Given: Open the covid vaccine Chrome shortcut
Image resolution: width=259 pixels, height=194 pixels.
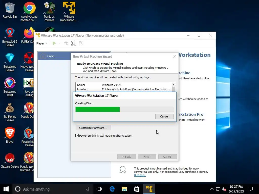Looking at the screenshot, I should (x=29, y=12).
